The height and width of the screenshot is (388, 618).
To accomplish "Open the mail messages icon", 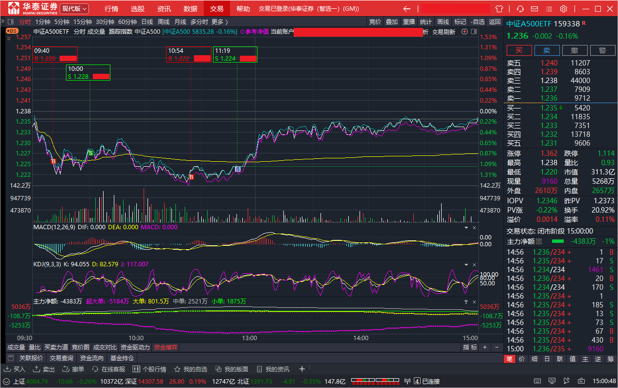I will pos(535,9).
